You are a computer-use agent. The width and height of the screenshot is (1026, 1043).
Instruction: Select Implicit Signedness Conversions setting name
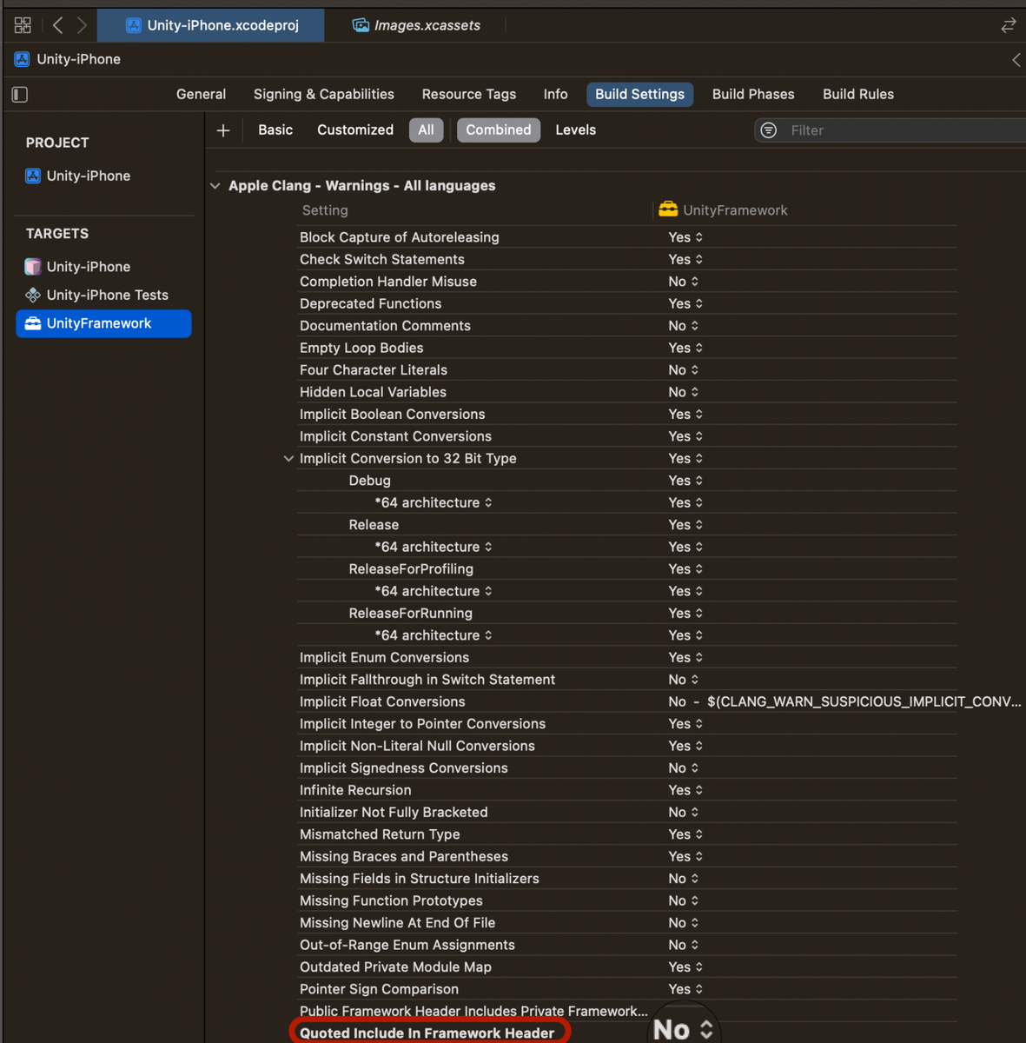coord(403,768)
